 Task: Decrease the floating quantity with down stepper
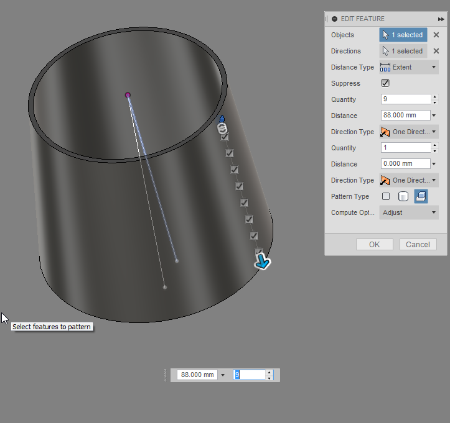click(270, 378)
